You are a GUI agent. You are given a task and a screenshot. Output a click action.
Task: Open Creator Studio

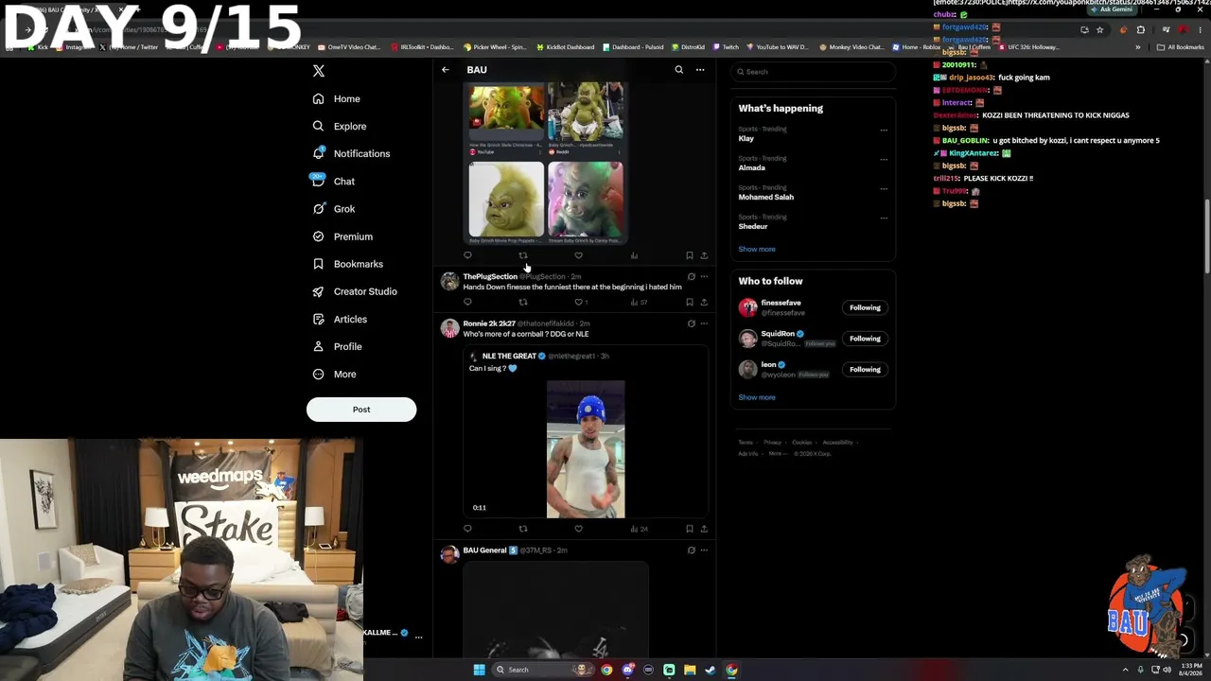[x=355, y=291]
